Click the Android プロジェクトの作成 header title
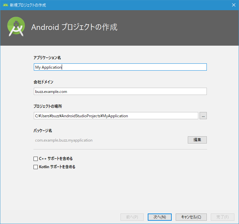Screen dimensions: 239x224 pyautogui.click(x=75, y=27)
